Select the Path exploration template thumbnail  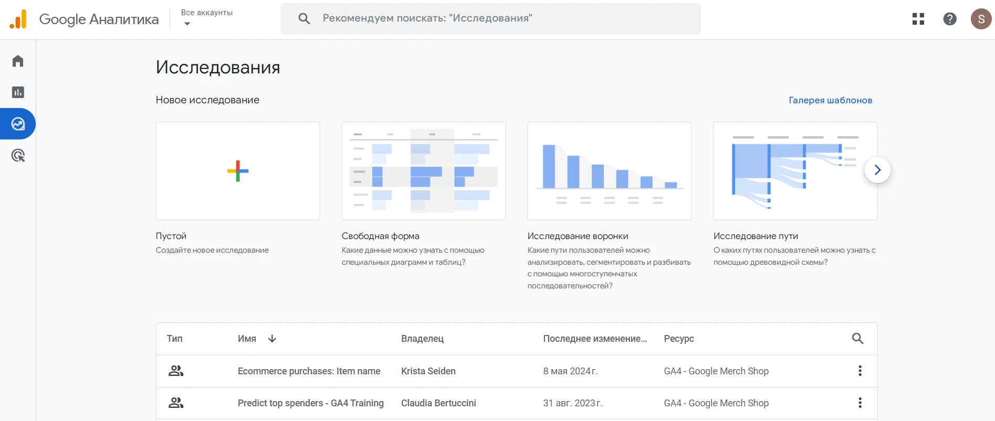[795, 171]
